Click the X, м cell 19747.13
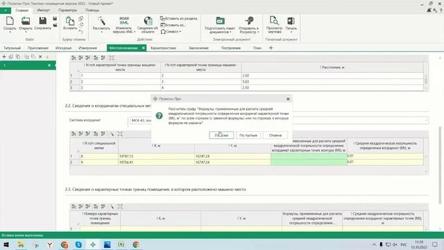Screen dimensions: 444x250 pos(156,156)
